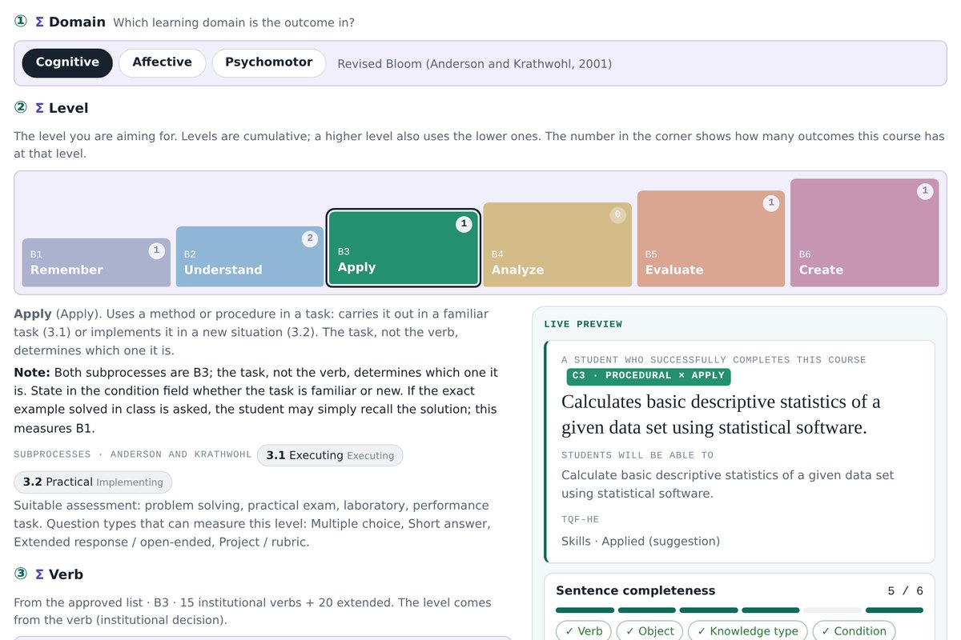This screenshot has height=640, width=961.
Task: Click the sigma icon beside Verb
Action: click(x=39, y=574)
